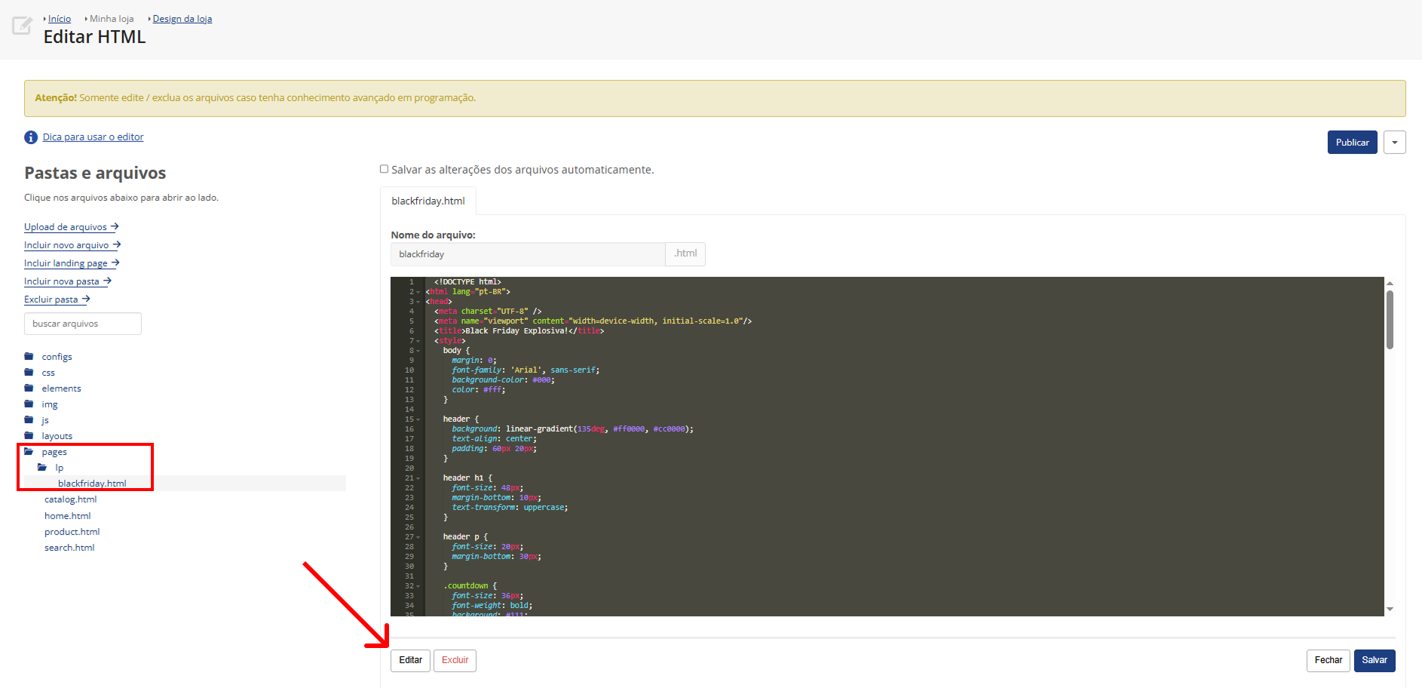1422x688 pixels.
Task: Fold the header p rule at line 27
Action: (x=418, y=537)
